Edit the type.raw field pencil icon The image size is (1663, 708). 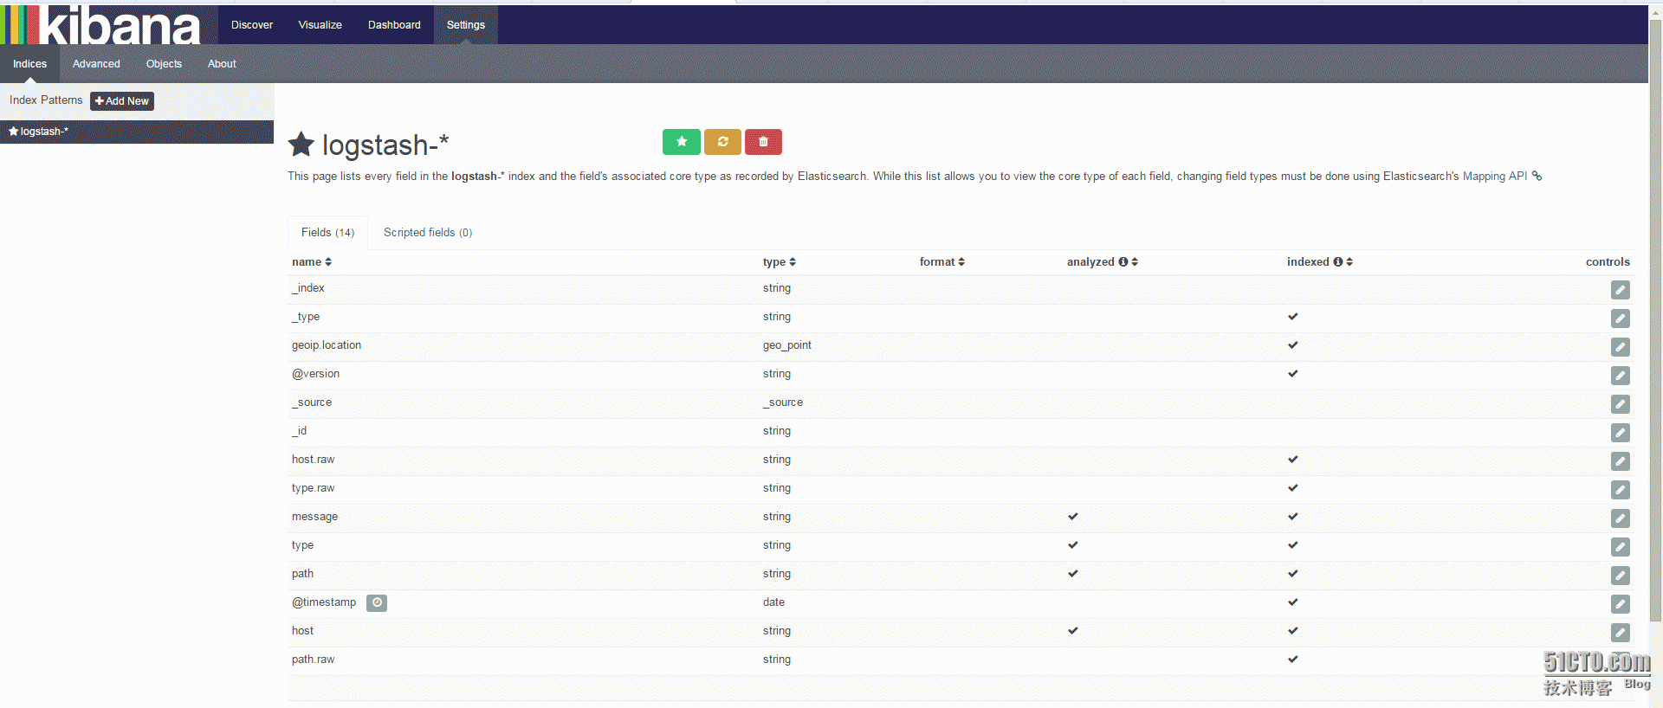[x=1620, y=490]
